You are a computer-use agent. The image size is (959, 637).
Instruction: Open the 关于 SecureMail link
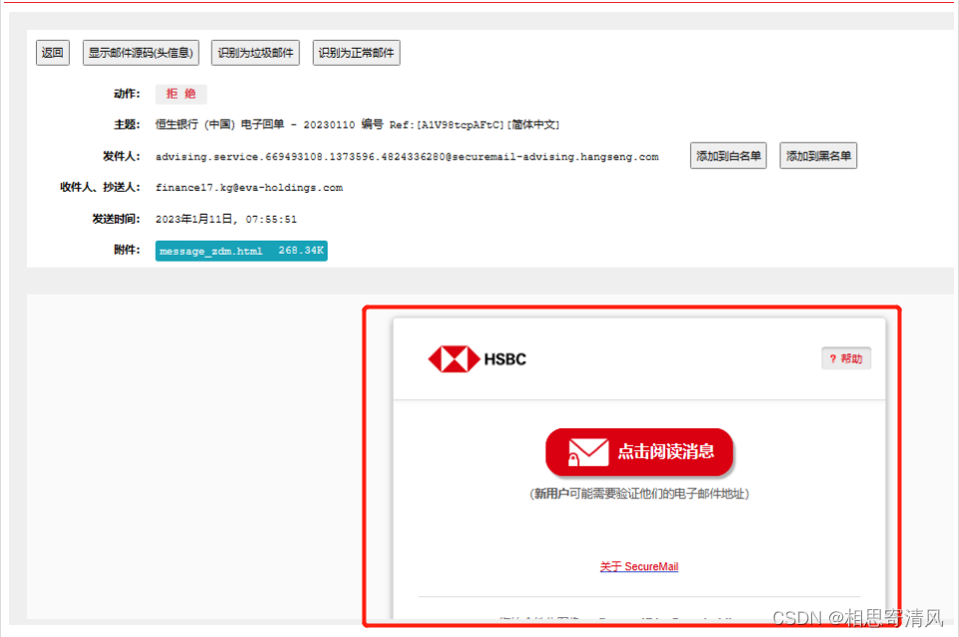click(x=639, y=567)
